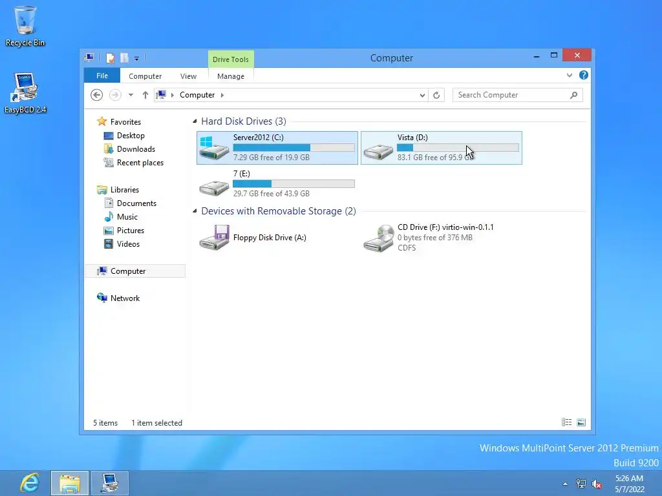
Task: Switch to the Drive Tools contextual tab
Action: (x=231, y=59)
